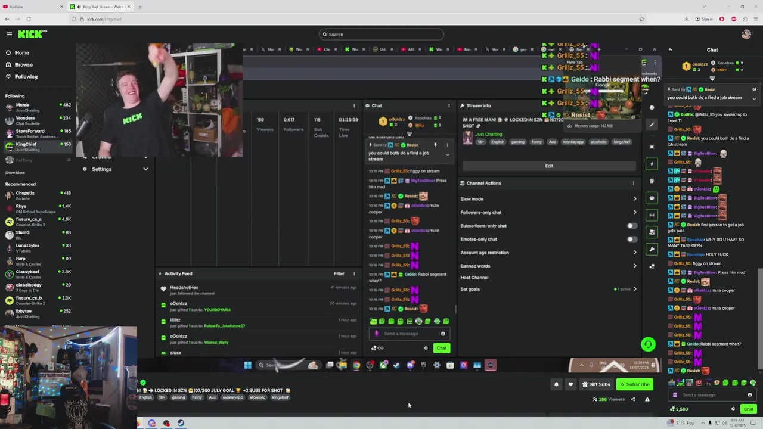
Task: Click the kick.com address bar
Action: click(358, 19)
